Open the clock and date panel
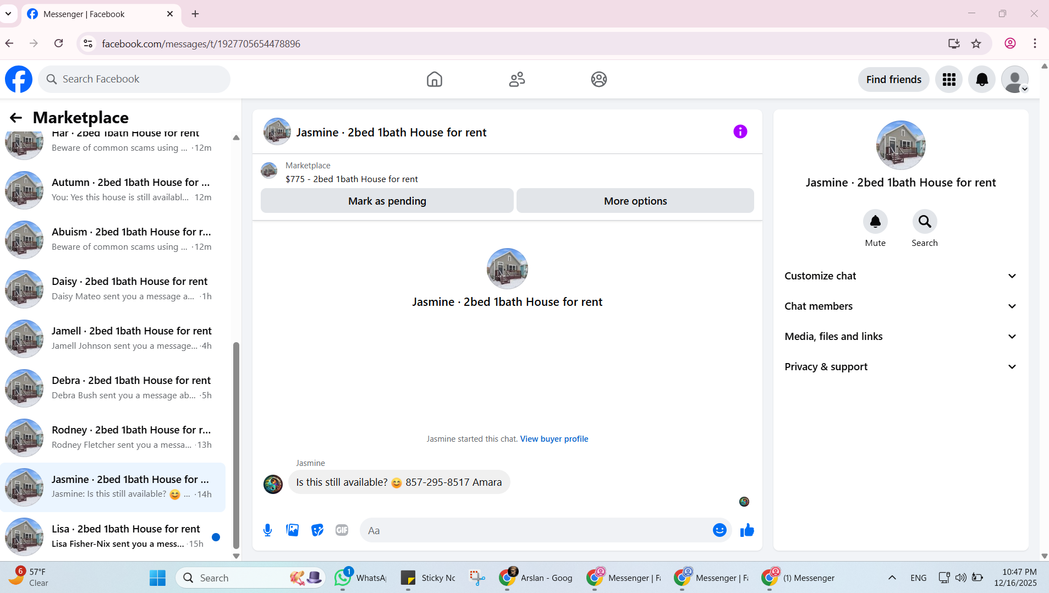The image size is (1049, 593). point(1015,578)
